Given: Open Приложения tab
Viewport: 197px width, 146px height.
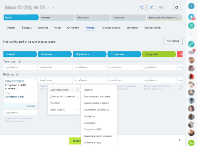Looking at the screenshot, I should pos(152,28).
